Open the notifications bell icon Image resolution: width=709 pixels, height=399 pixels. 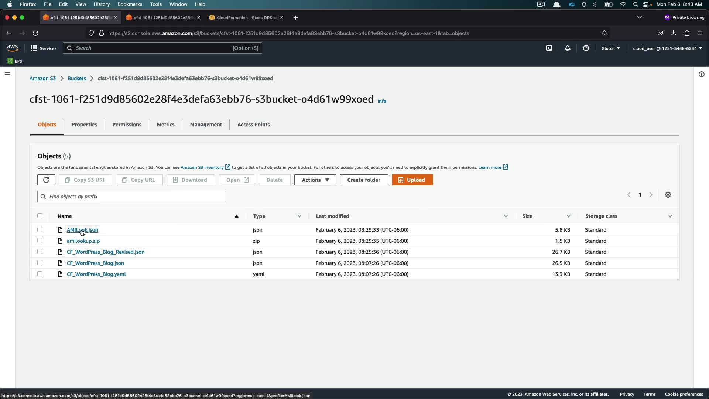(x=567, y=48)
